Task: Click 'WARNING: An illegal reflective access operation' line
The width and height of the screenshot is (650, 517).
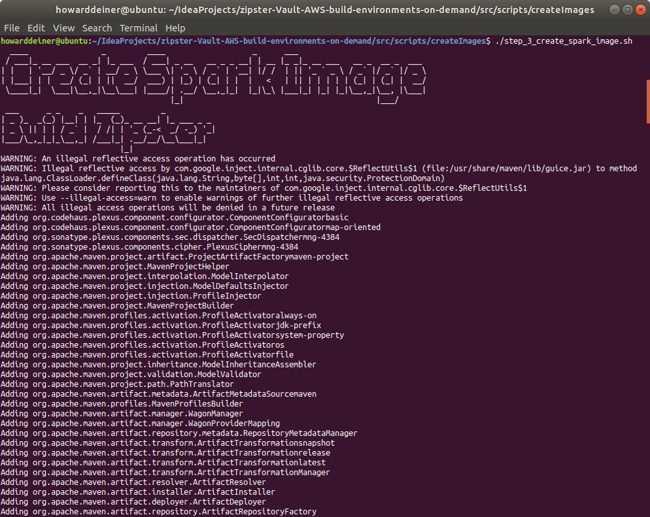Action: pos(138,159)
